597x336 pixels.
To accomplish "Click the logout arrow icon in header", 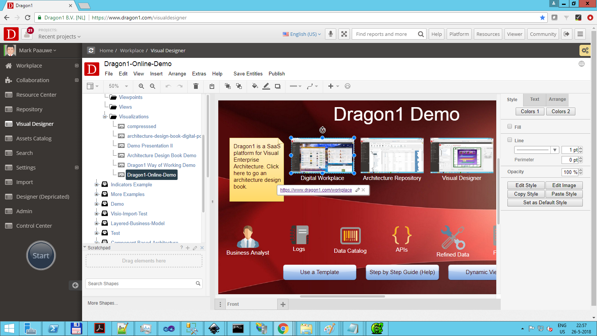I will click(x=566, y=34).
